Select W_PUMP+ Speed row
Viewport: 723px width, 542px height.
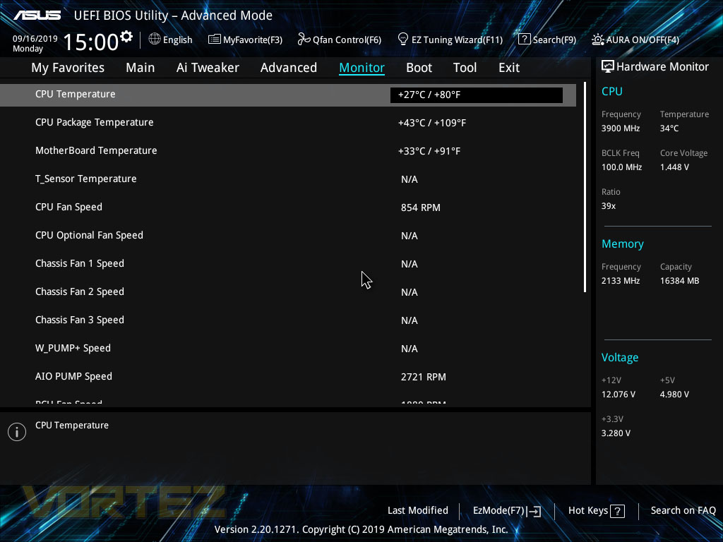point(288,348)
